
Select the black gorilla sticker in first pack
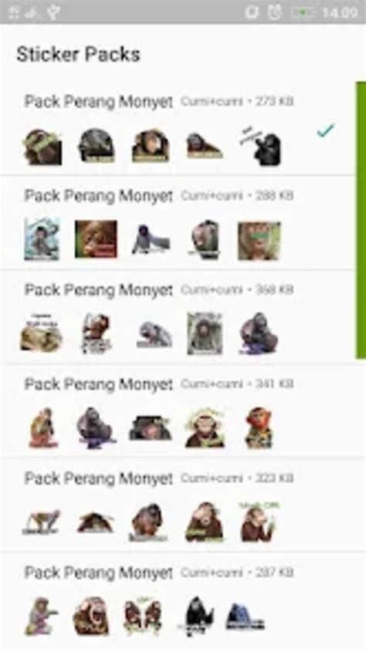click(x=262, y=146)
